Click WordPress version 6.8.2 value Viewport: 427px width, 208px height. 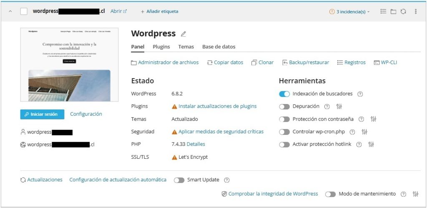click(177, 94)
